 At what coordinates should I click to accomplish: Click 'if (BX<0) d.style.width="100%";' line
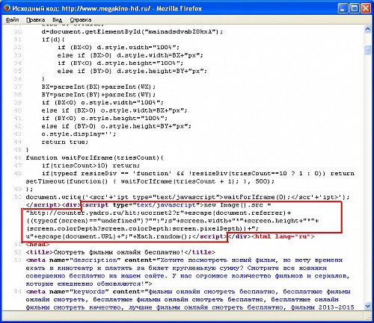point(118,47)
